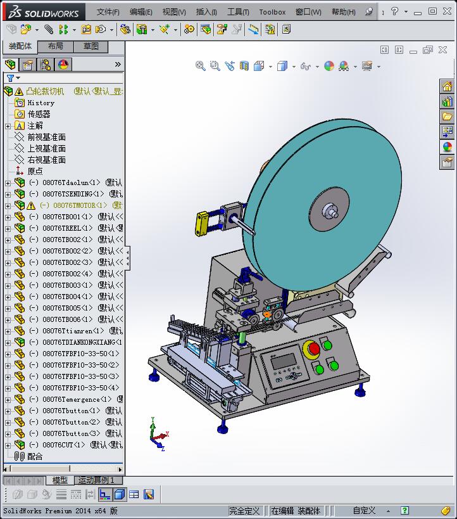This screenshot has height=519, width=457.
Task: Select Previous View icon
Action: [x=230, y=66]
